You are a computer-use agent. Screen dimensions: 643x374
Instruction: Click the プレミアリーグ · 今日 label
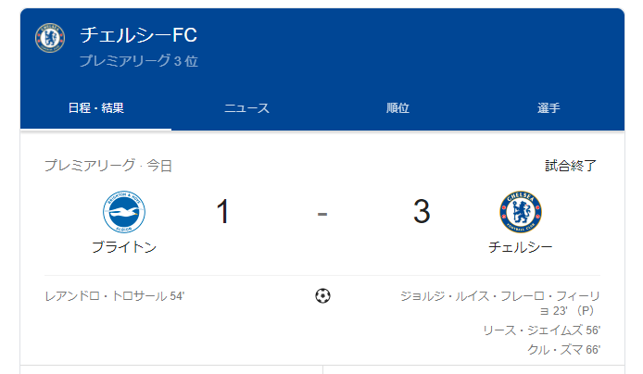[108, 166]
